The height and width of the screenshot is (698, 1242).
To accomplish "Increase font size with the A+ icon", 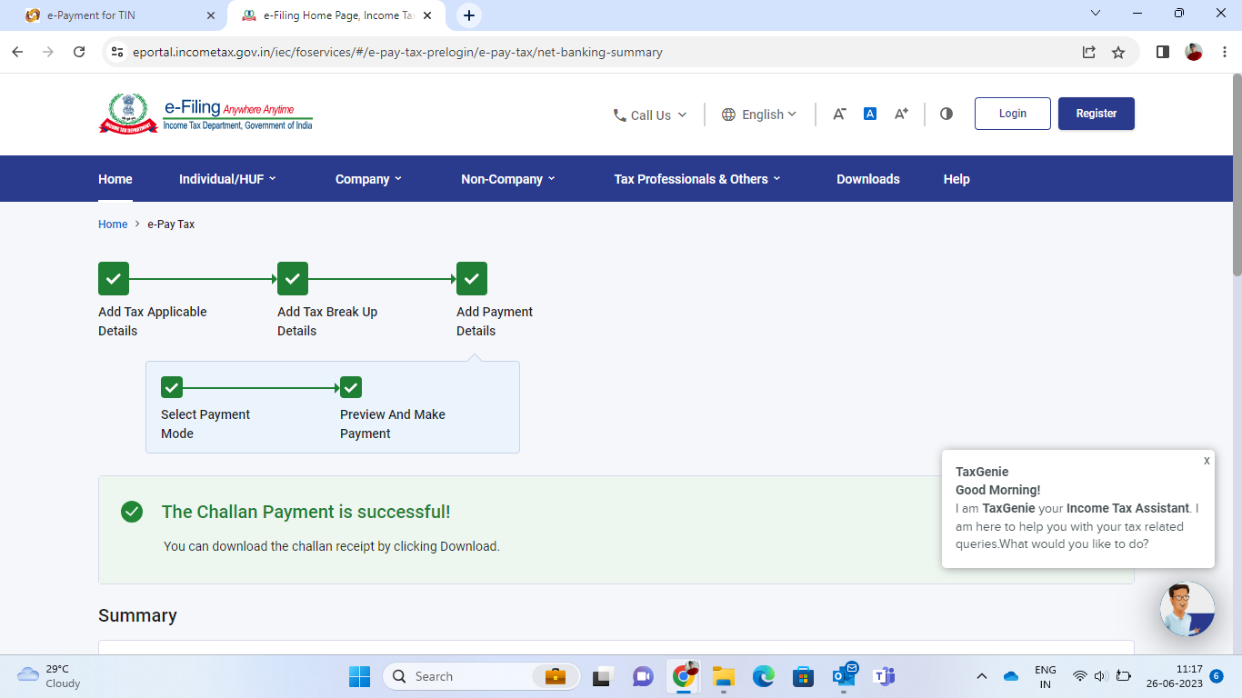I will click(x=901, y=114).
